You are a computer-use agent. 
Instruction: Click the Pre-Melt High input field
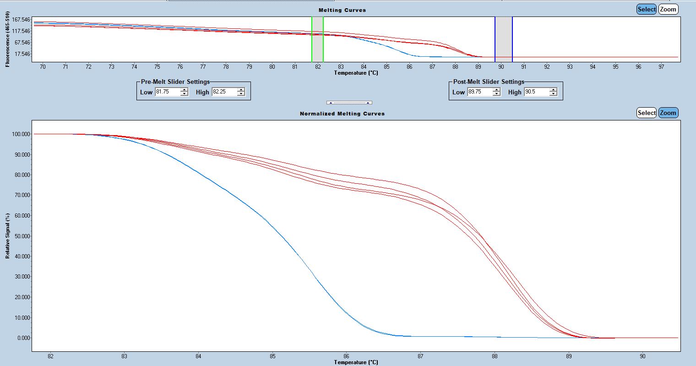(224, 92)
